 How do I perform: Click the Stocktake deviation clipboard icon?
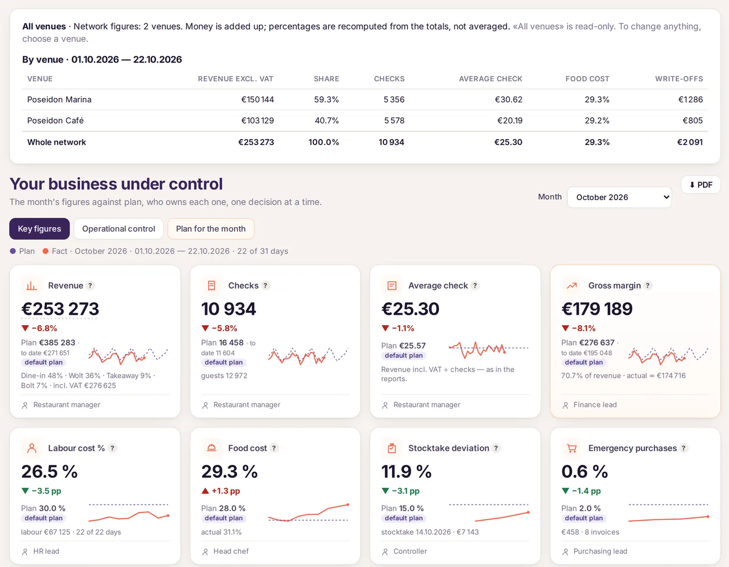[392, 448]
